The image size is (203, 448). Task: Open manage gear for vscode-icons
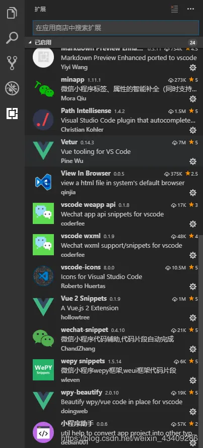point(193,287)
